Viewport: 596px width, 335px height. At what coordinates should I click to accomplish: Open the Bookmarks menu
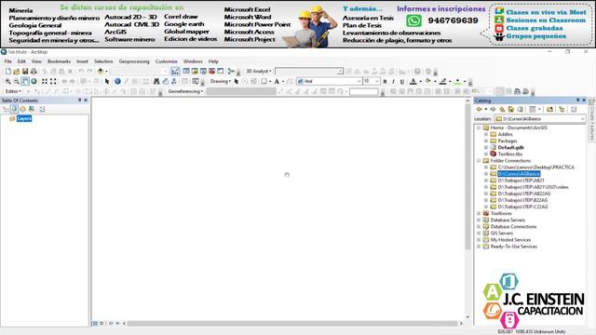click(x=59, y=61)
